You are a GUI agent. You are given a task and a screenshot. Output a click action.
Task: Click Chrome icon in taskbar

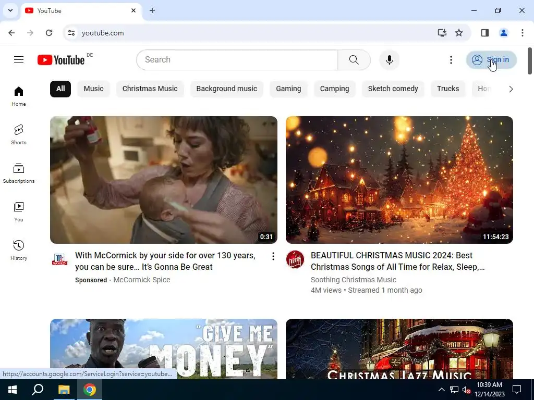90,390
